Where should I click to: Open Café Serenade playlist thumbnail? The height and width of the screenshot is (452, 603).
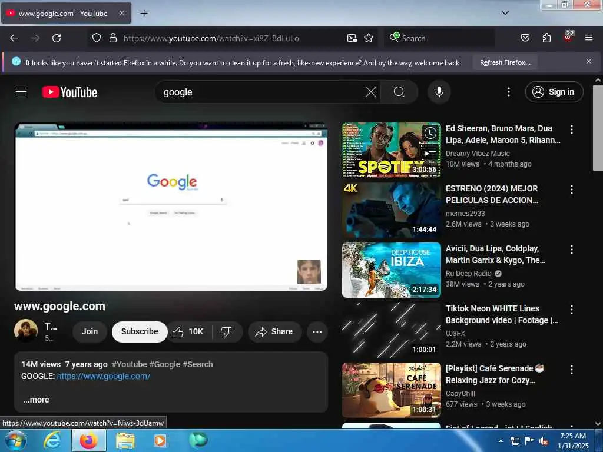[391, 390]
